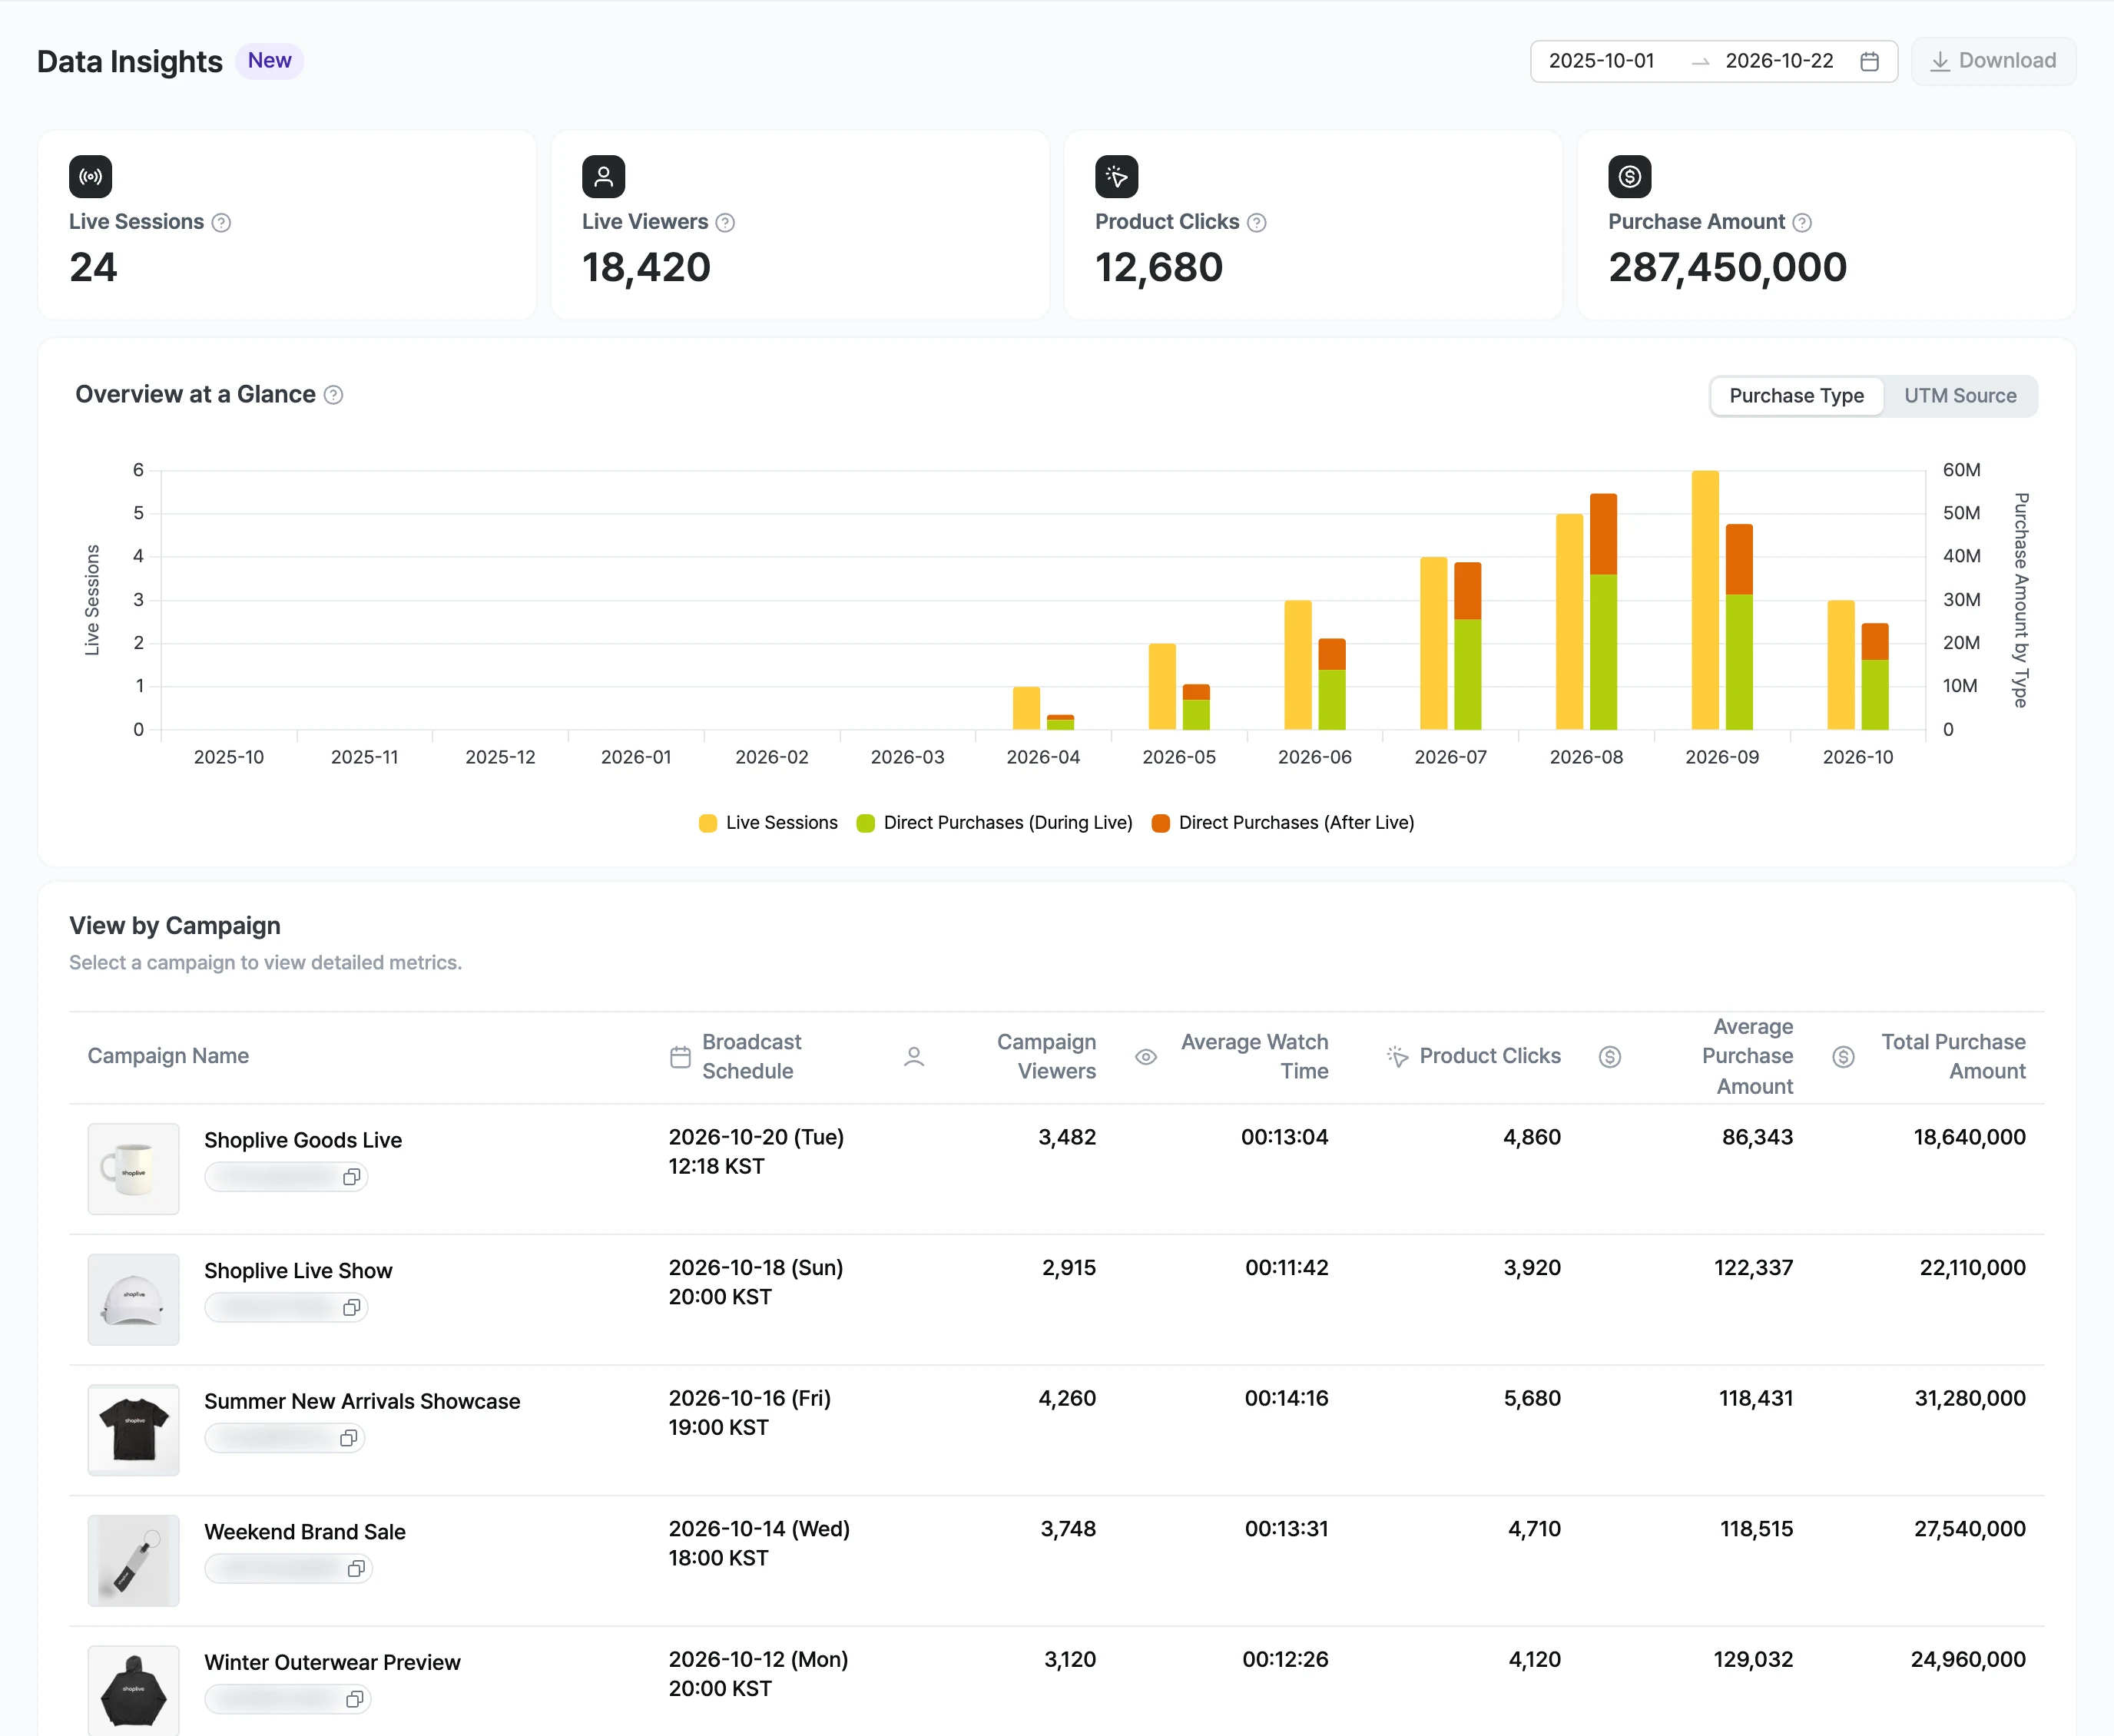Screen dimensions: 2114x1736
Task: Click the Live Sessions broadcast icon
Action: [x=90, y=177]
